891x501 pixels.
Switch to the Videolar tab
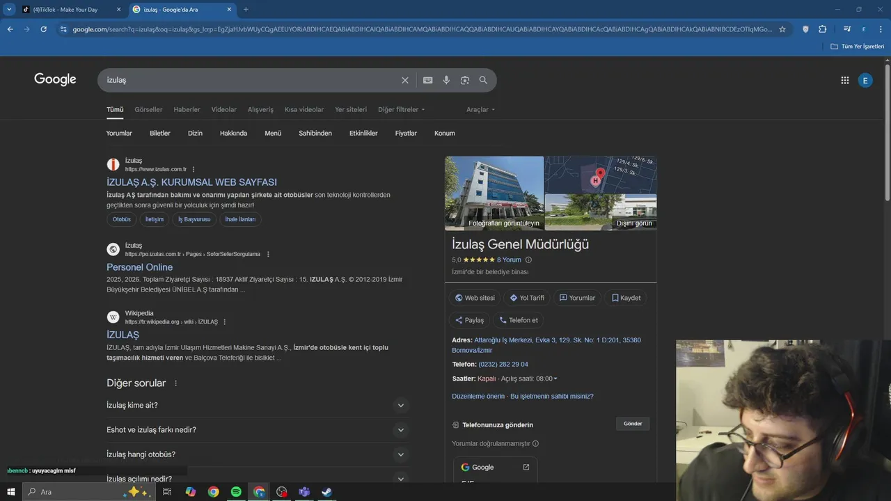[224, 109]
